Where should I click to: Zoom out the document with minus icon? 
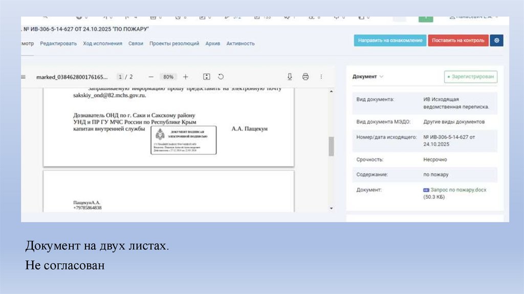click(x=151, y=77)
